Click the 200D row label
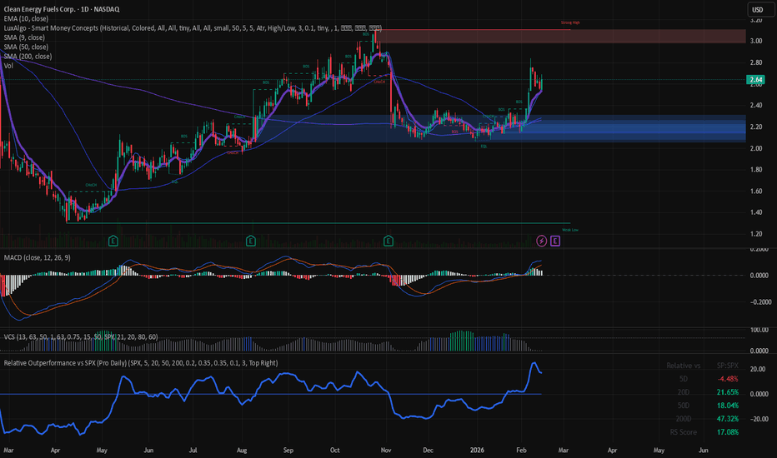777x458 pixels. pyautogui.click(x=684, y=419)
